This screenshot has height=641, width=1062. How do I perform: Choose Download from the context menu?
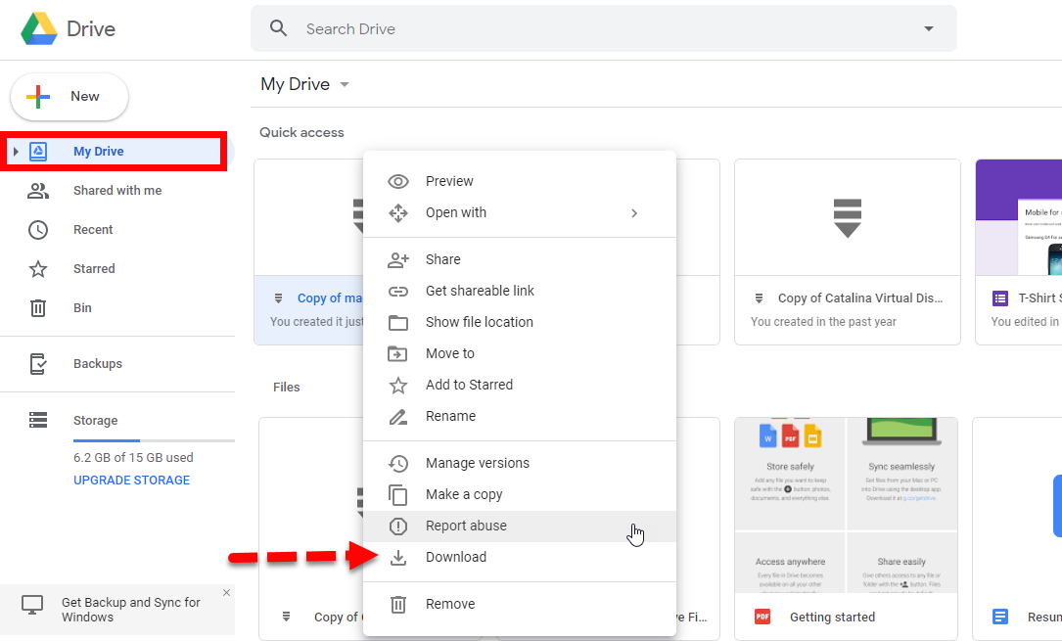(x=455, y=557)
